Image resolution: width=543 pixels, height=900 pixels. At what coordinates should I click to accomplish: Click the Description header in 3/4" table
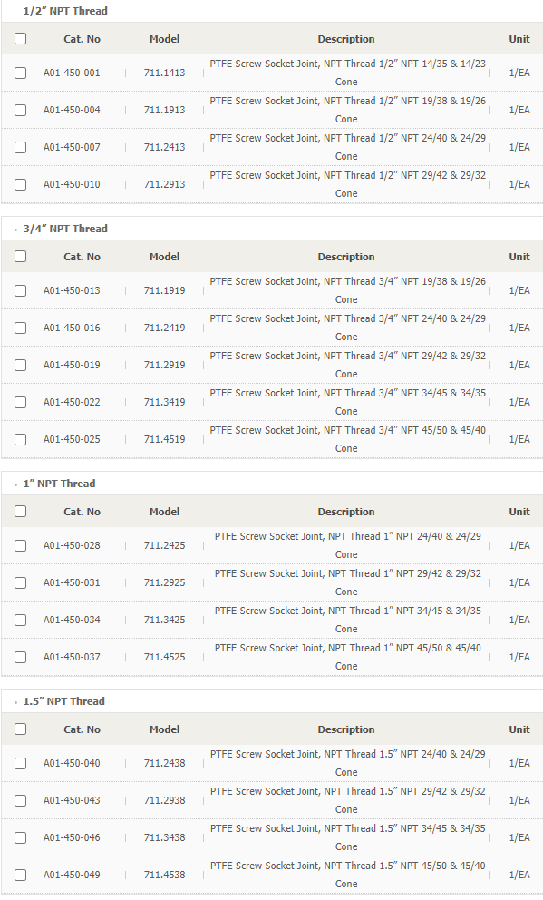346,257
